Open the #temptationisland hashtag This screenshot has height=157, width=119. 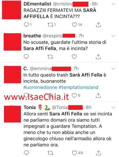pyautogui.click(x=79, y=87)
